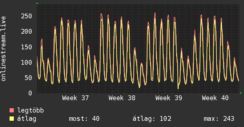244x127 pixels.
Task: Click the pink legtöbb legend swatch
Action: pyautogui.click(x=12, y=110)
